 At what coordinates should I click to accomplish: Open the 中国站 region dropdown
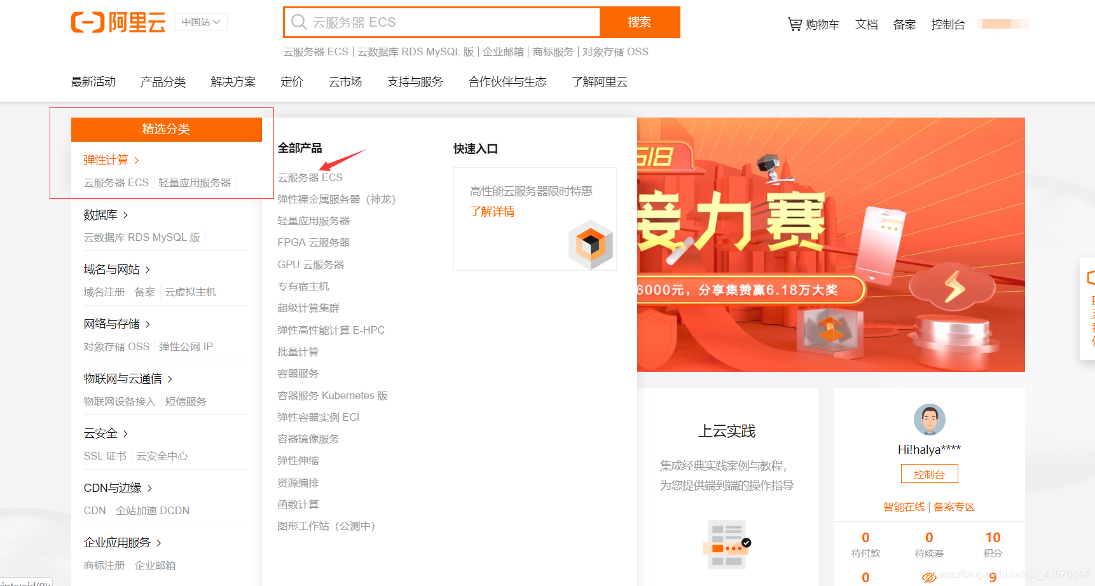pos(201,22)
